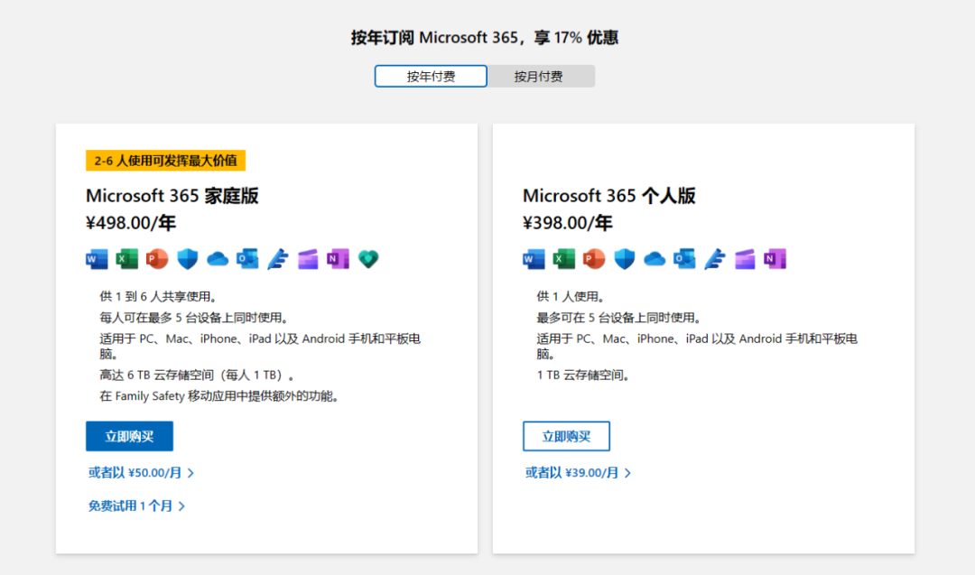
Task: Click the 2-6 人使用可发挥最大价值 yellow badge
Action: (165, 161)
